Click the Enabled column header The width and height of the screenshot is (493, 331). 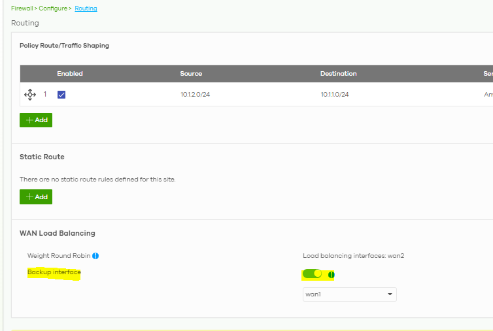tap(70, 74)
